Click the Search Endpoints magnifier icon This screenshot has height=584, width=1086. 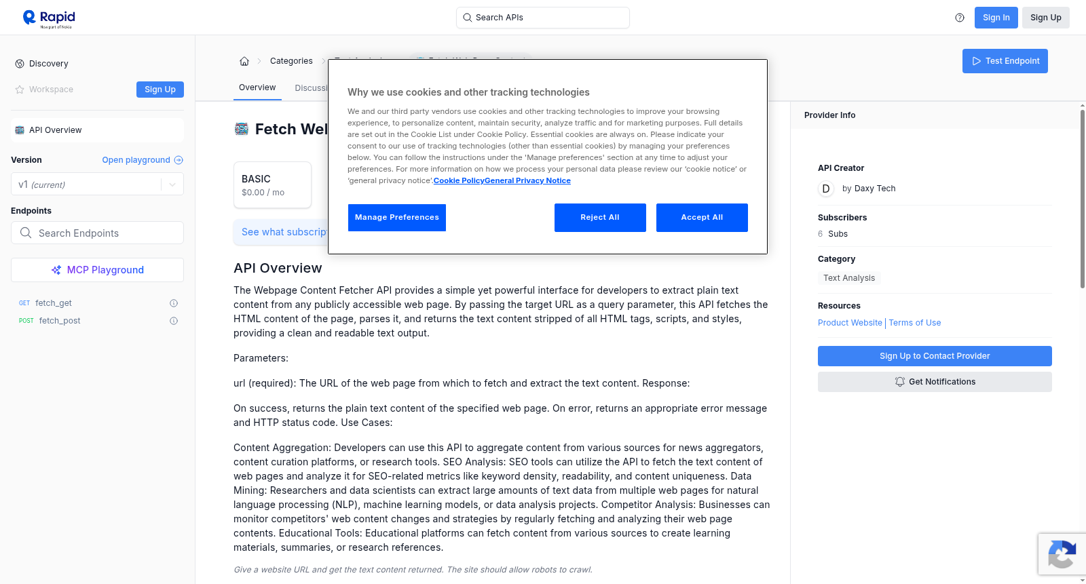tap(26, 233)
